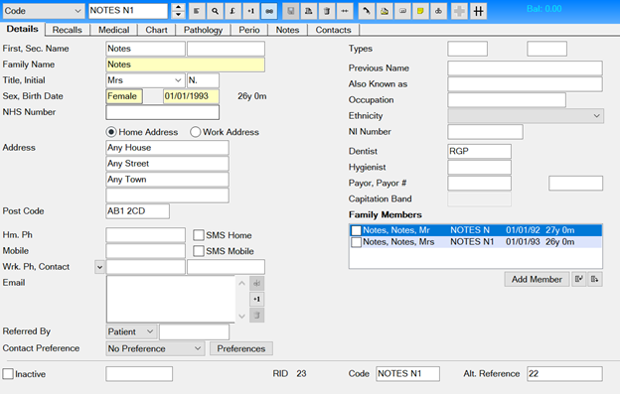Open the pound sign payment icon
This screenshot has width=620, height=394.
232,11
